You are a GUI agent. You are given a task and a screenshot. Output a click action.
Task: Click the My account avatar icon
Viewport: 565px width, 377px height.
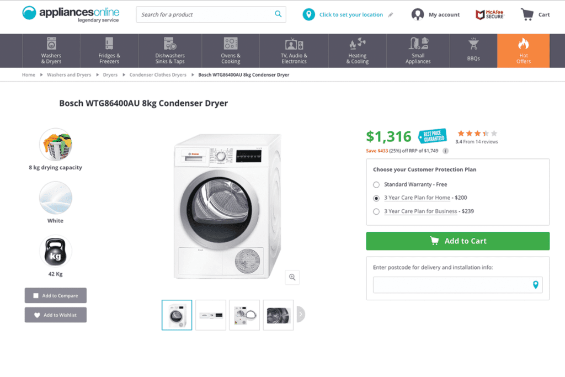(418, 14)
